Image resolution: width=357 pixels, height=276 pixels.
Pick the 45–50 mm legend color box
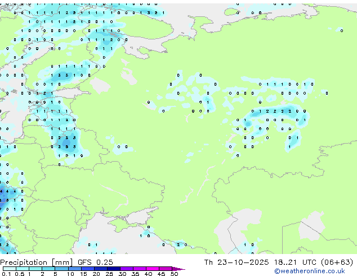click(x=166, y=269)
